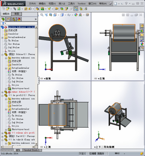Image resolution: width=145 pixels, height=156 pixels.
Task: Select the top-level Orijin tree item
Action: tap(12, 51)
